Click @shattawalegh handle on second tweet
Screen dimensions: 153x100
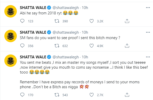click(x=66, y=32)
